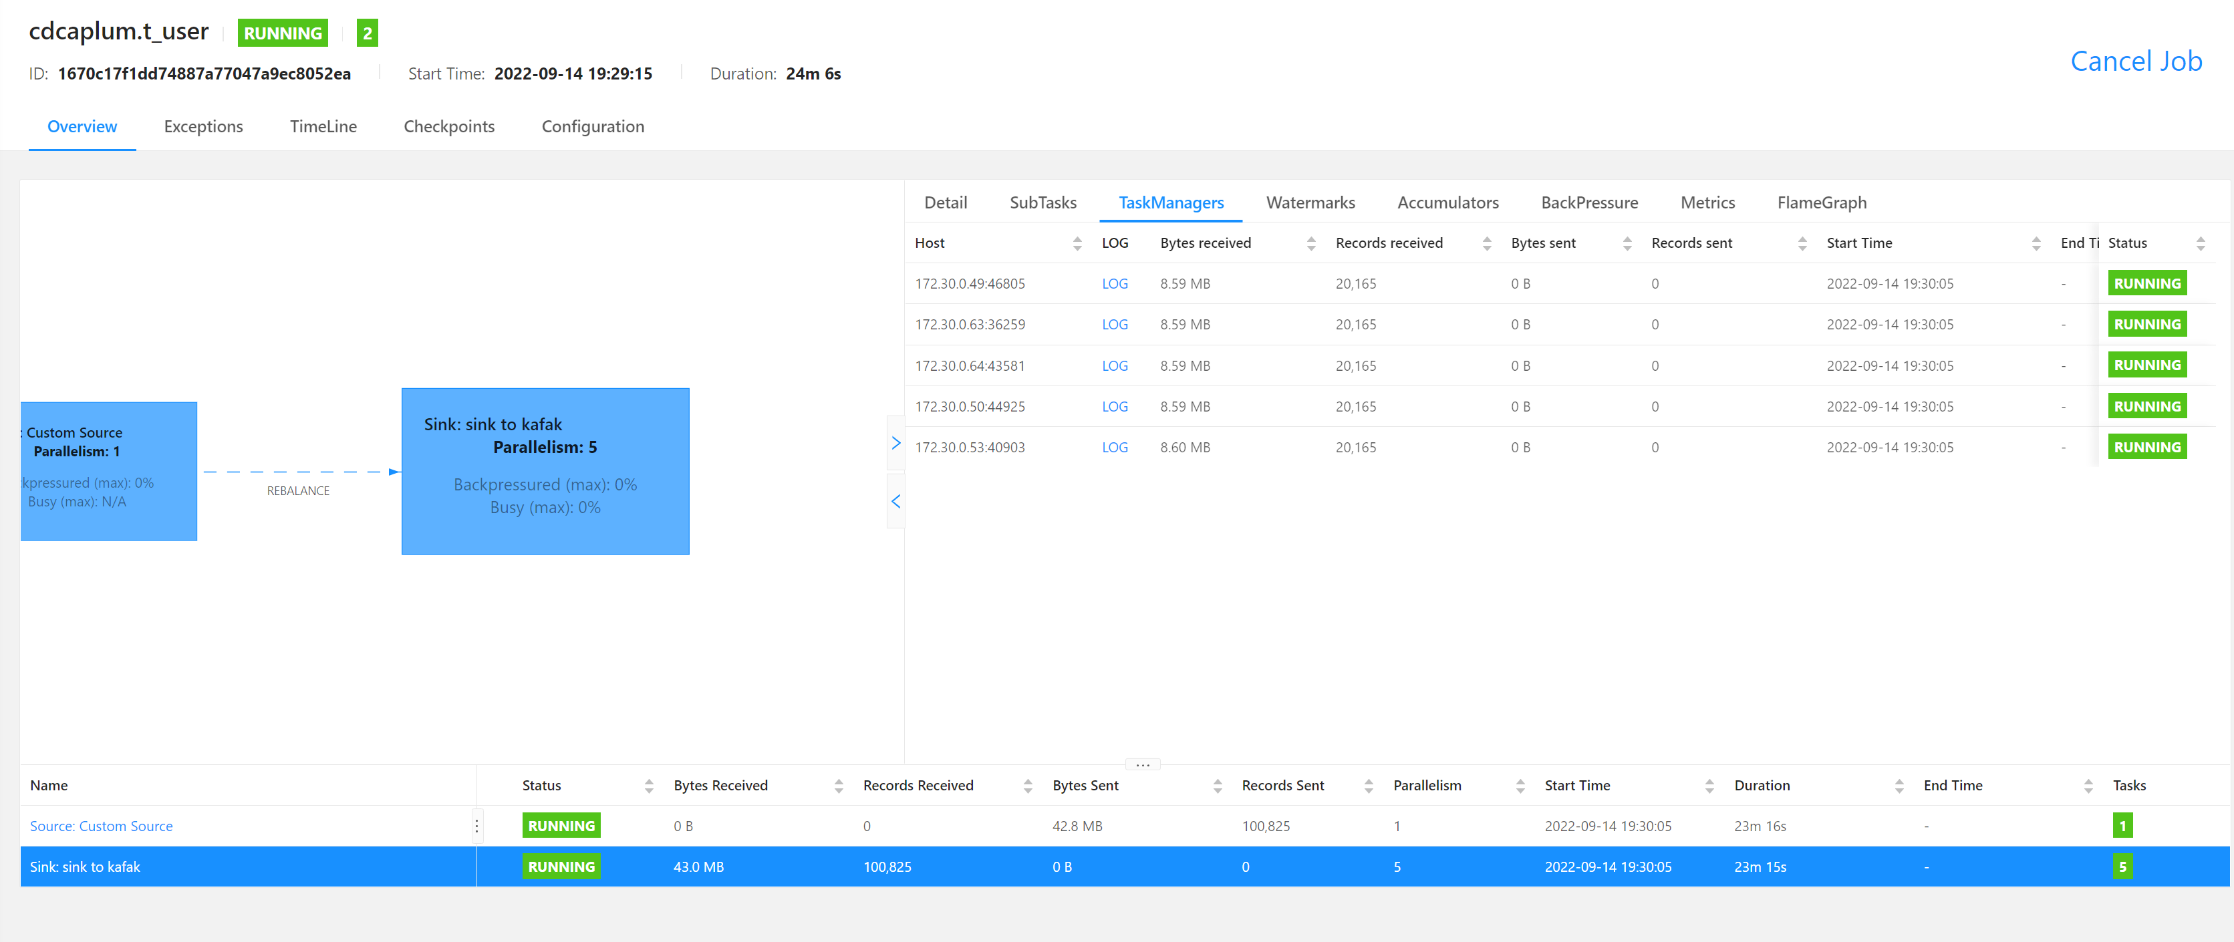This screenshot has width=2234, height=942.
Task: Switch to the BackPressure tab
Action: point(1588,203)
